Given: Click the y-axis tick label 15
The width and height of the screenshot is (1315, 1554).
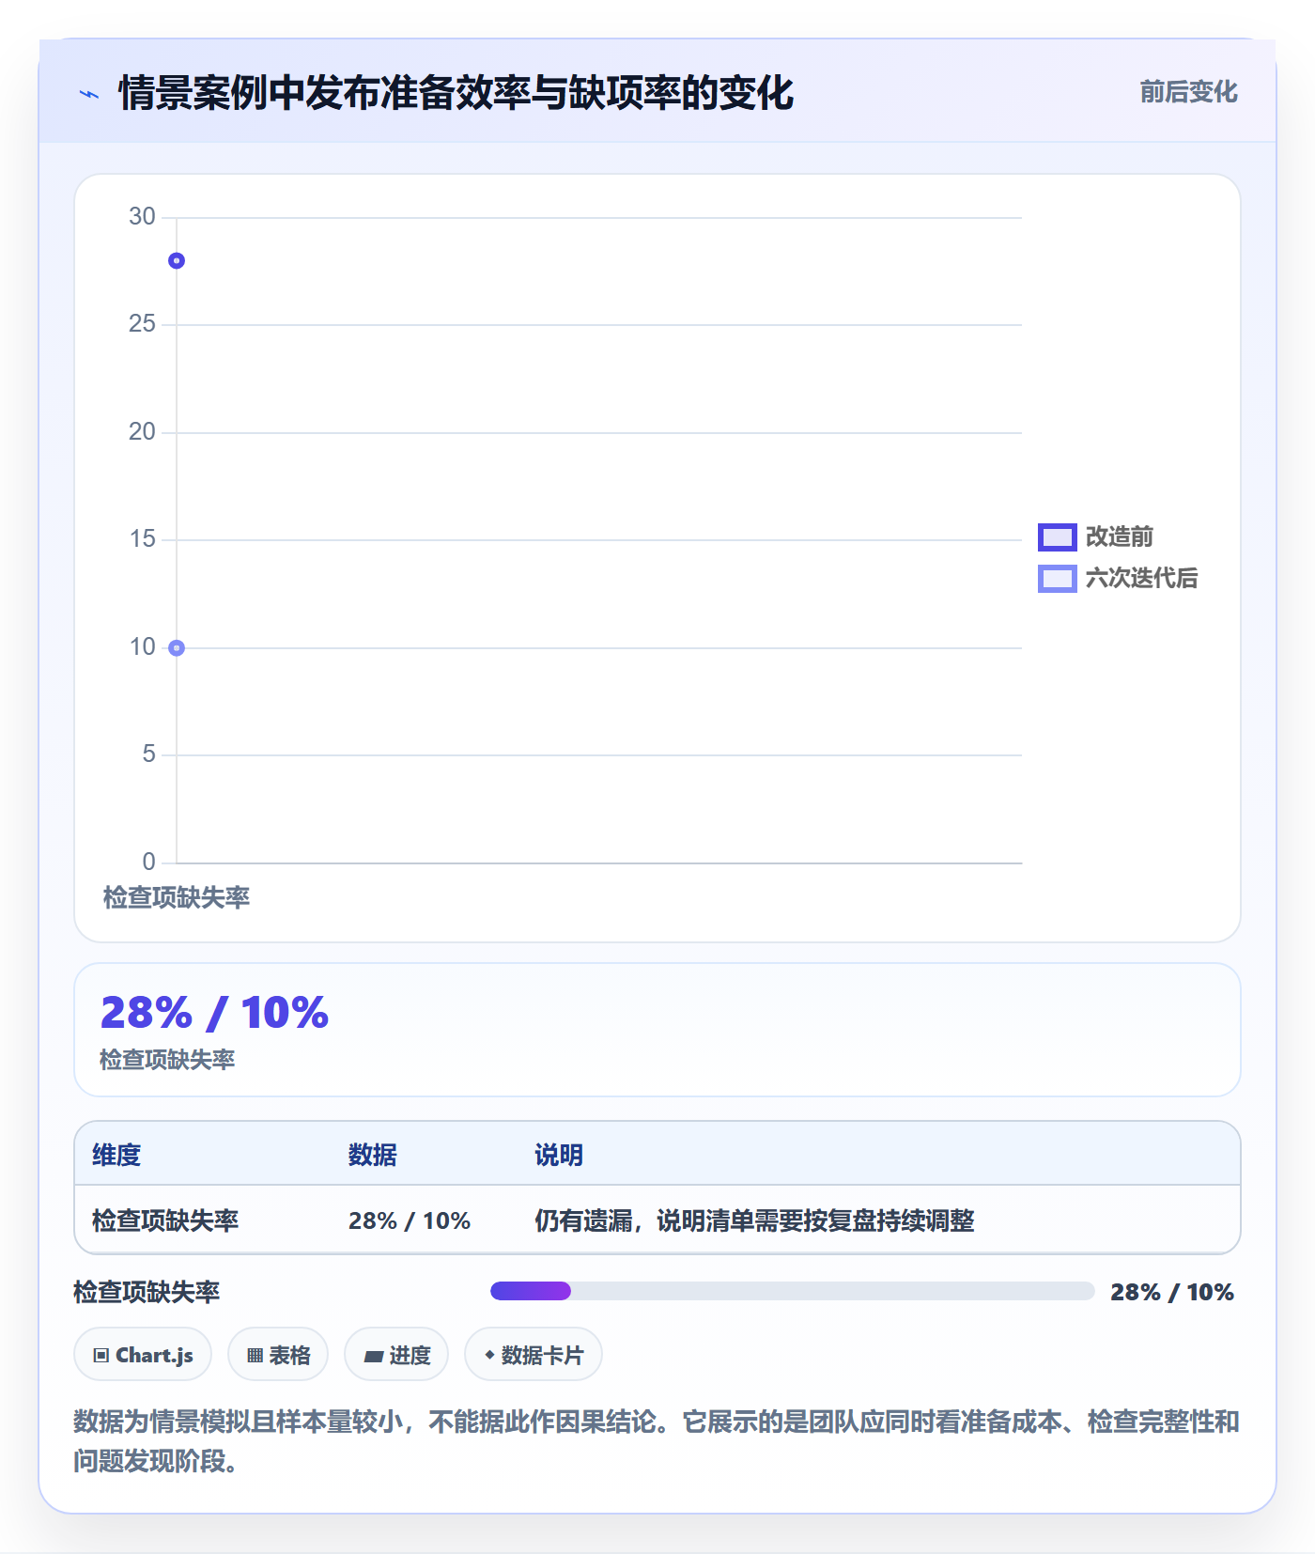Looking at the screenshot, I should [142, 539].
